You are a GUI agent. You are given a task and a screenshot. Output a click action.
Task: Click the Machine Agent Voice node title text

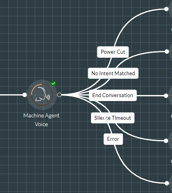coord(42,120)
